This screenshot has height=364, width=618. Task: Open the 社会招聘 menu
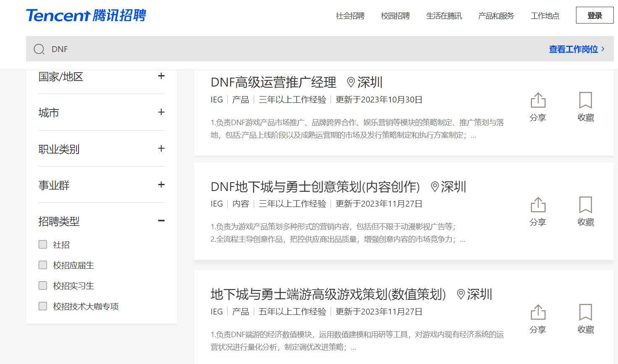pyautogui.click(x=350, y=16)
